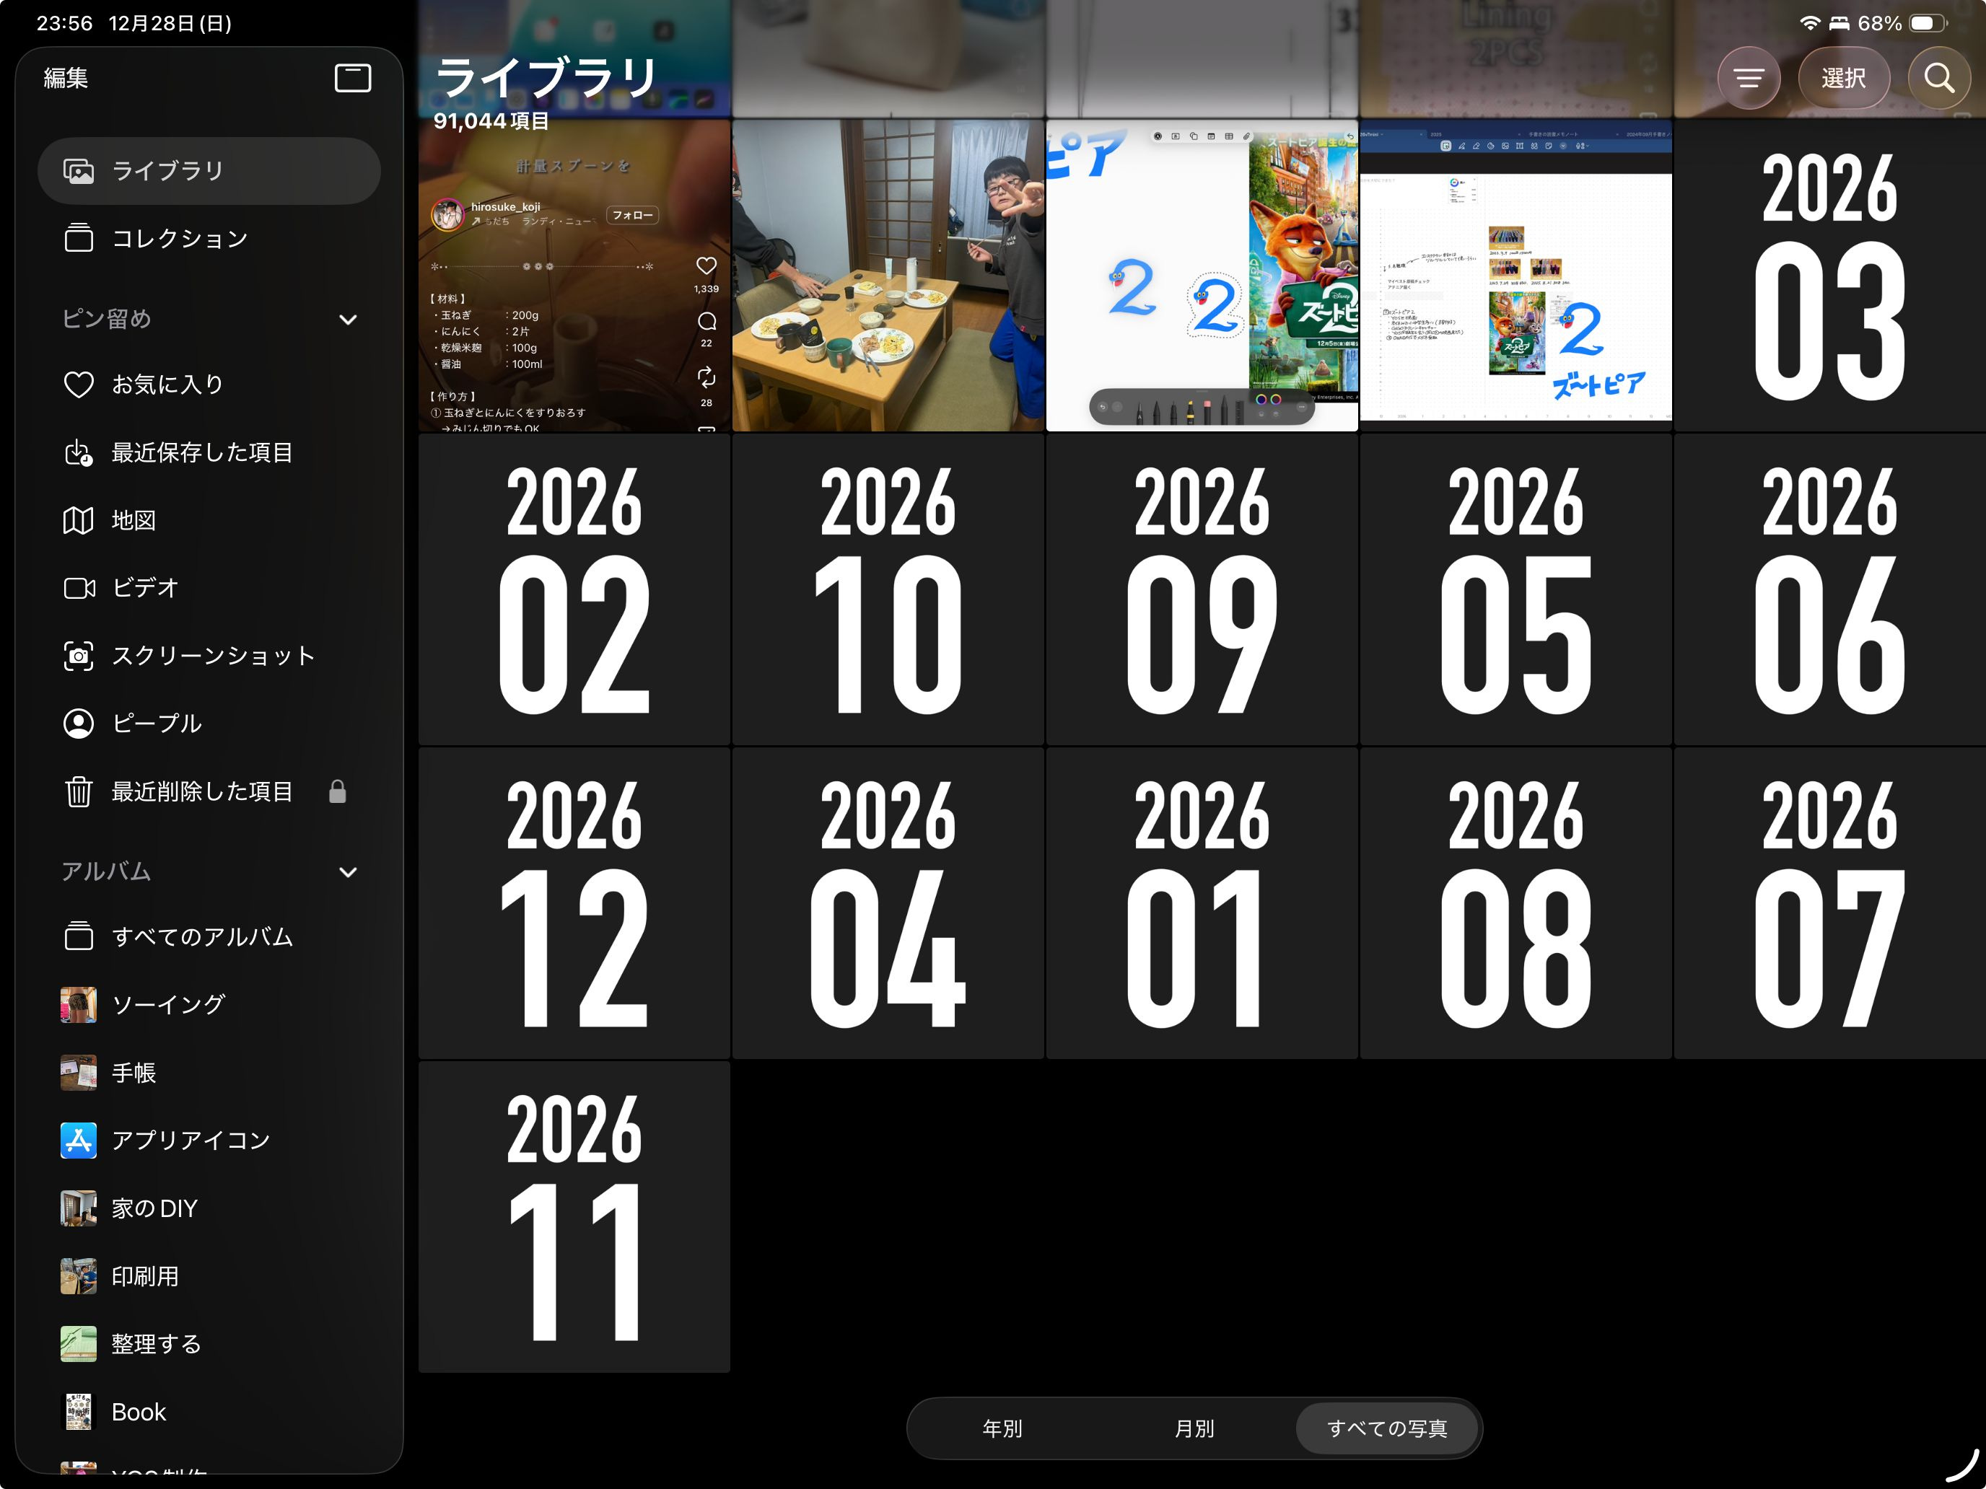Viewport: 1986px width, 1489px height.
Task: Open 地図 map view in sidebar
Action: tap(133, 521)
